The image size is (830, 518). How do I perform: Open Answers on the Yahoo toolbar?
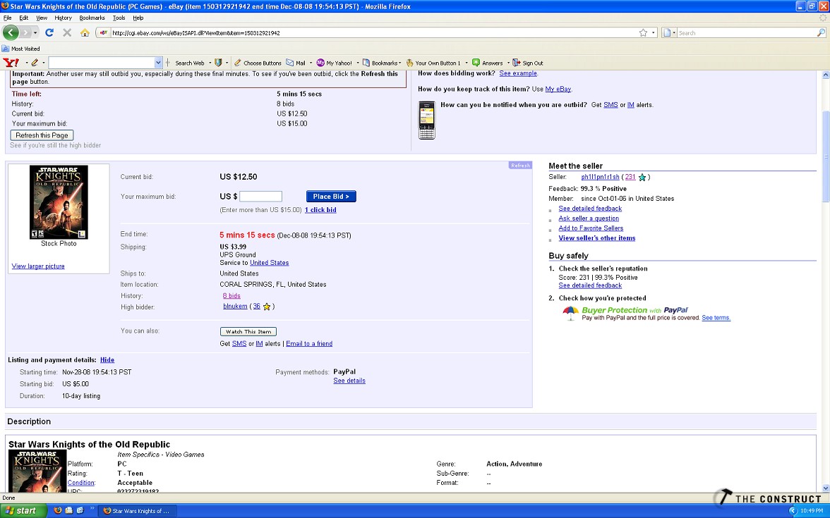(x=488, y=63)
